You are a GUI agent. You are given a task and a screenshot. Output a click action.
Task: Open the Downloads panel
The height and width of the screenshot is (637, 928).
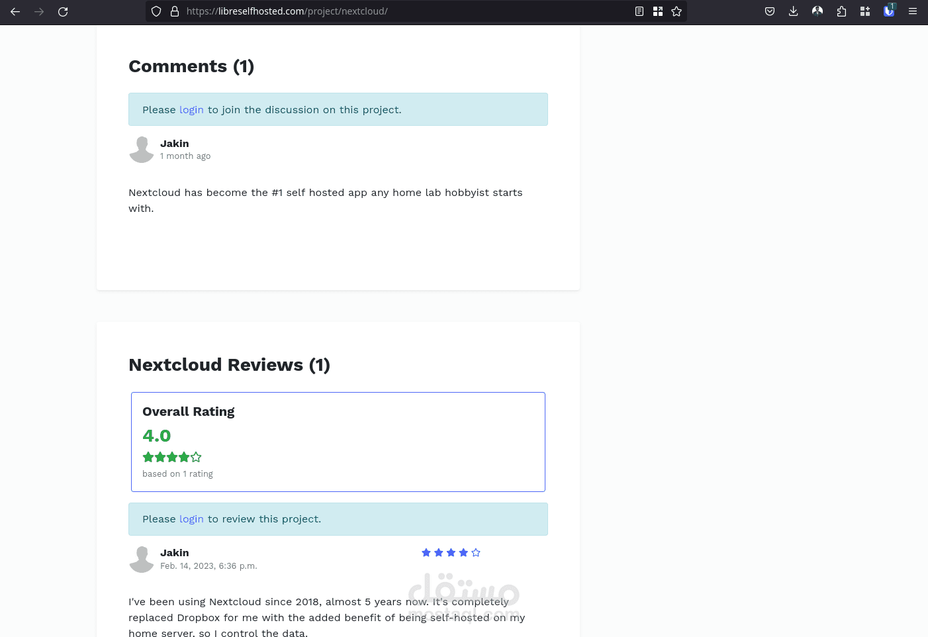(x=794, y=11)
